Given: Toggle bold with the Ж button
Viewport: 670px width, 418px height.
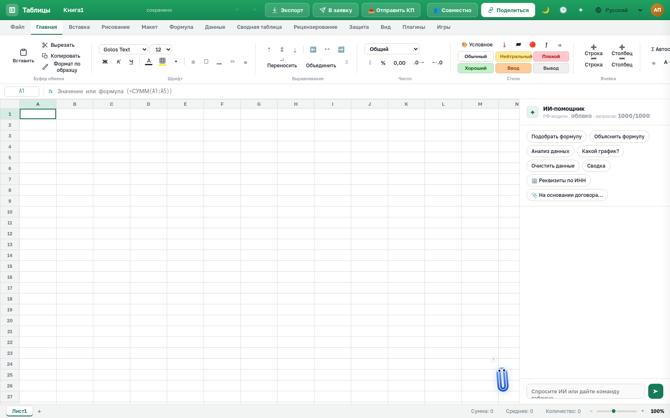Looking at the screenshot, I should point(105,62).
